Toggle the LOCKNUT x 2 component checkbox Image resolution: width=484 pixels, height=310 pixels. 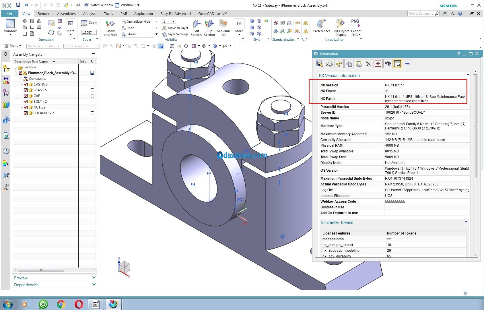(x=26, y=113)
